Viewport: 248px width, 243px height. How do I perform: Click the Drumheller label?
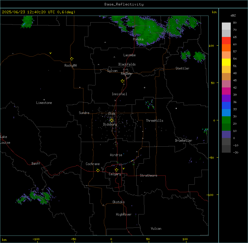pos(184,141)
